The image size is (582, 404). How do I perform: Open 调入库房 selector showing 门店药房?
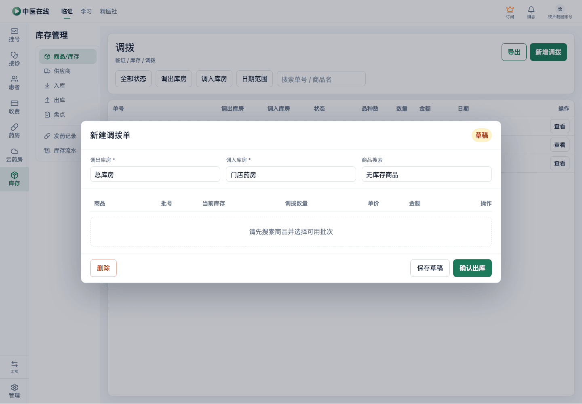click(291, 174)
